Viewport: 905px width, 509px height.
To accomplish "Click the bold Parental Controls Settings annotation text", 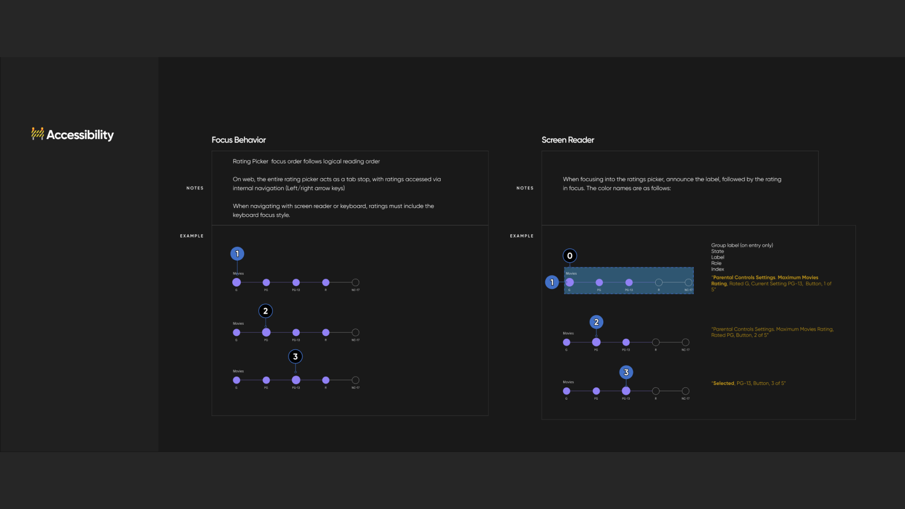I will [x=743, y=277].
